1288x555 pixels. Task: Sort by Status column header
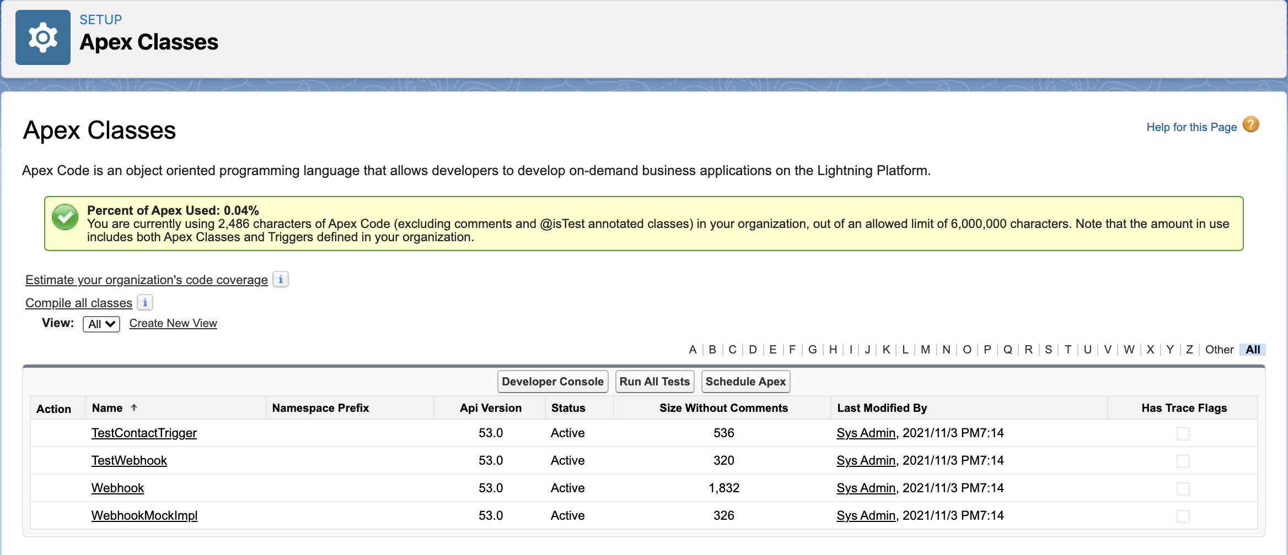pyautogui.click(x=568, y=408)
